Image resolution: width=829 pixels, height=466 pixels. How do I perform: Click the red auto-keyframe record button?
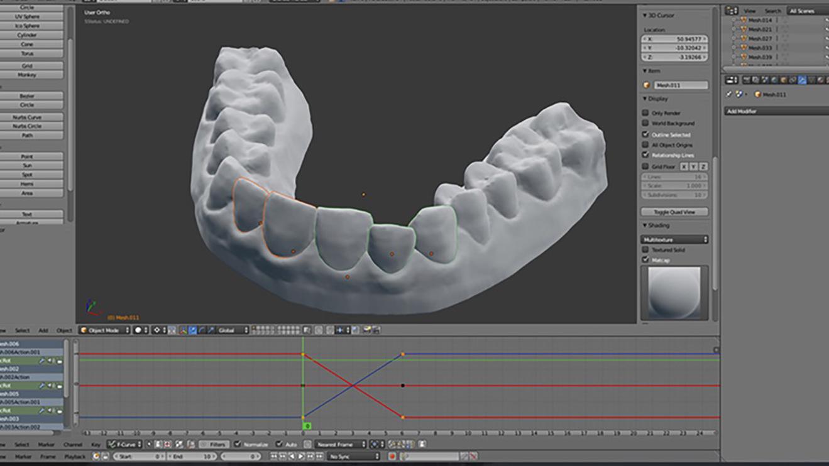392,457
